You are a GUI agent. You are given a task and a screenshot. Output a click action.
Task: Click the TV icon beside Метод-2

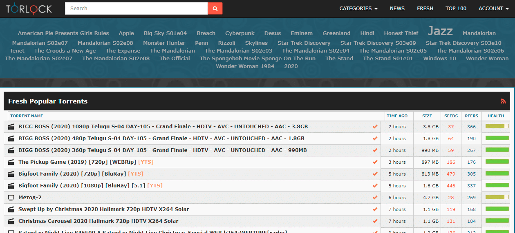click(11, 198)
